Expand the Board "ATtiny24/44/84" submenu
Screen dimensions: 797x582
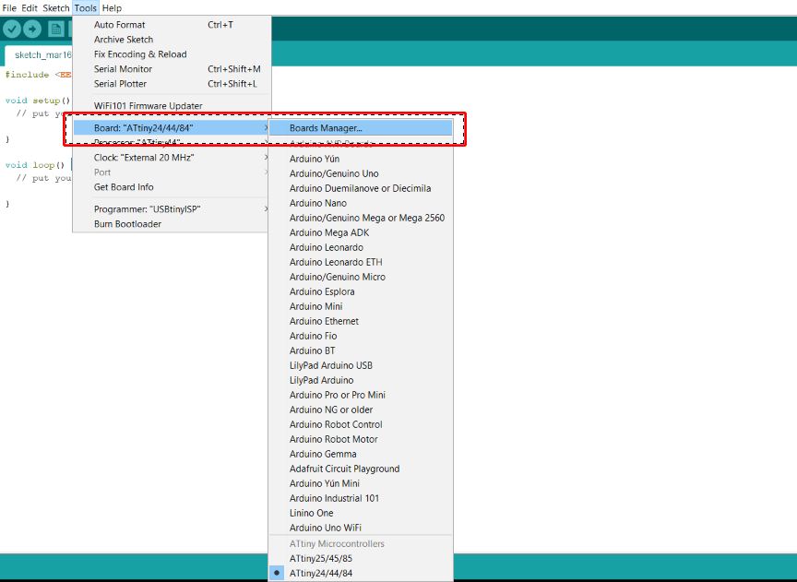click(x=172, y=127)
